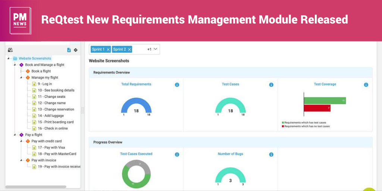The height and width of the screenshot is (191, 382).
Task: Click the Website Screenshots folder icon
Action: [15, 59]
